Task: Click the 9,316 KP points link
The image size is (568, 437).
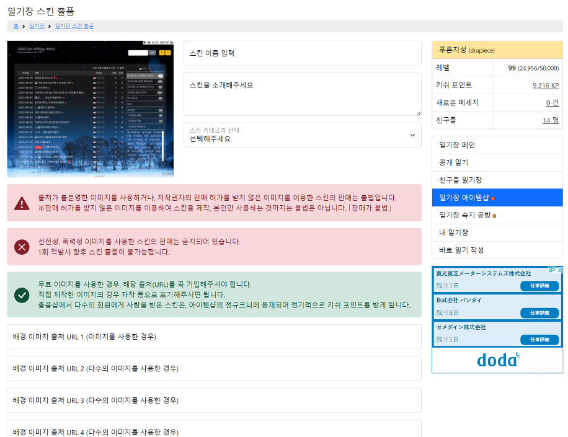Action: pos(545,86)
